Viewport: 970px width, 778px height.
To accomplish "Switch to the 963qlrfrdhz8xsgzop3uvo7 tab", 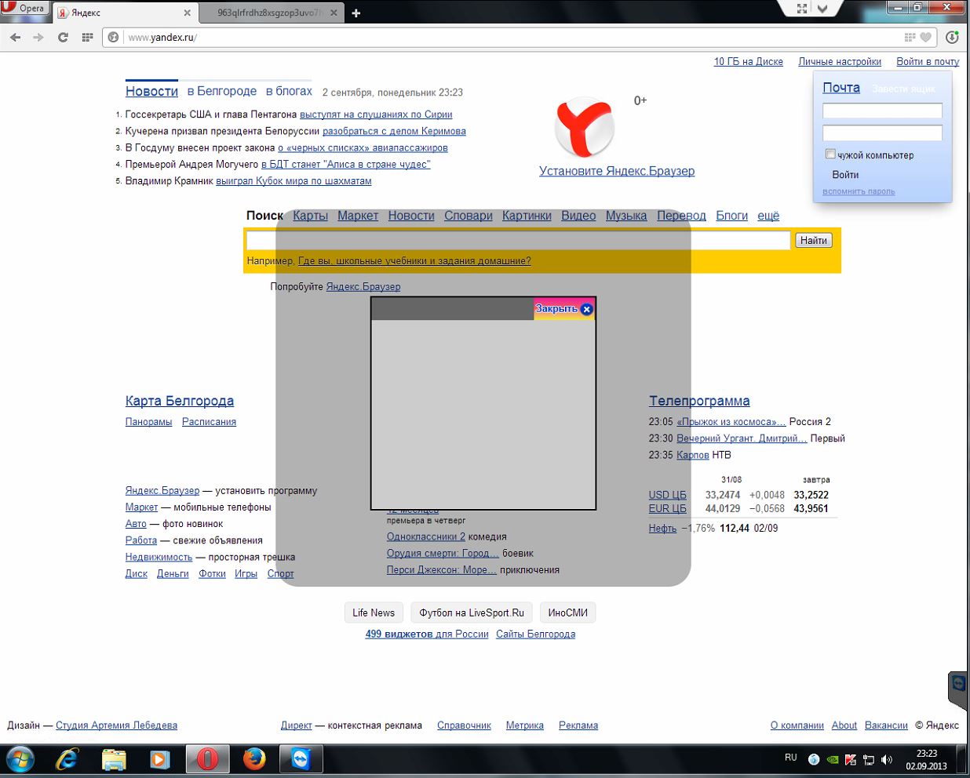I will tap(270, 13).
